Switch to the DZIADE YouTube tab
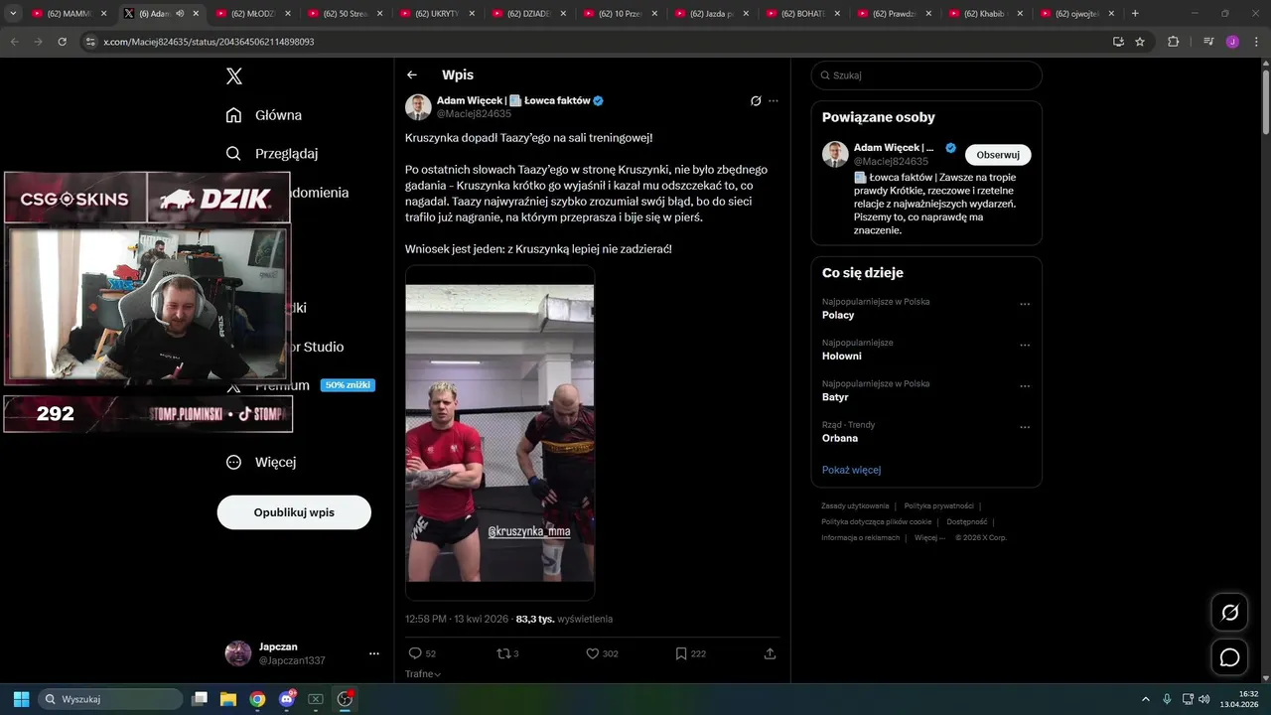Viewport: 1271px width, 715px height. [x=528, y=14]
